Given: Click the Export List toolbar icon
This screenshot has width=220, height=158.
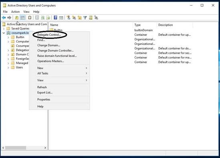Looking at the screenshot, I should (48, 18).
